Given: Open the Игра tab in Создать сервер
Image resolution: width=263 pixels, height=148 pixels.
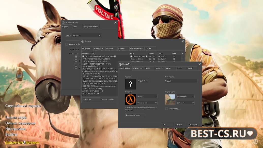Looking at the screenshot, I should coord(77,27).
